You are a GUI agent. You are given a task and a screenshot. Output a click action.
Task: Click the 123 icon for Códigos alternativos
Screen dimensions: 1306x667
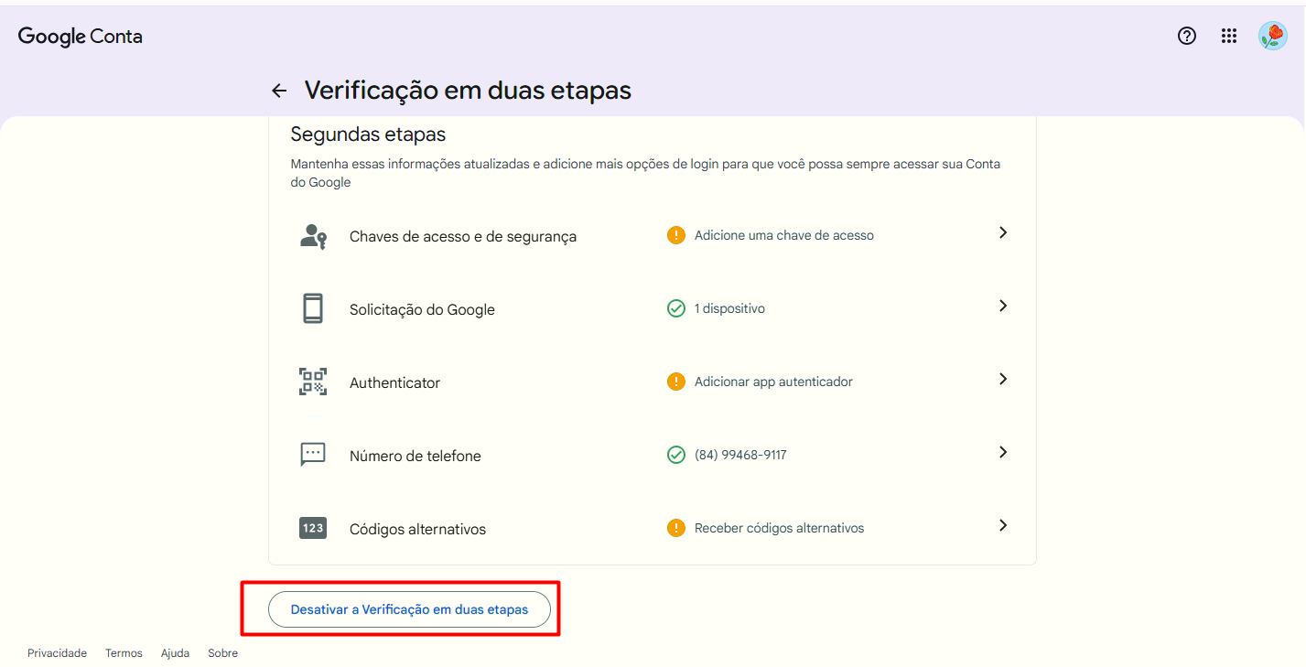click(x=313, y=528)
